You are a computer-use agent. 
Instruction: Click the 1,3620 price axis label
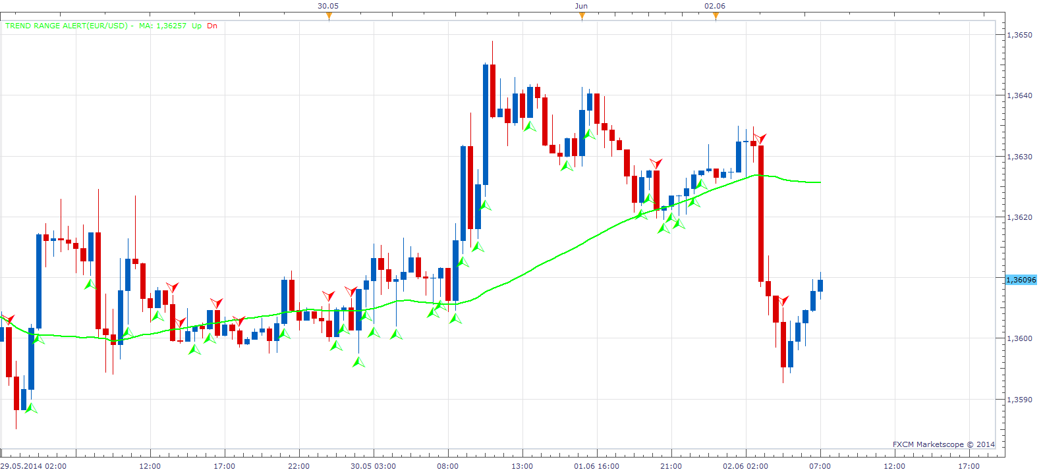[1020, 217]
